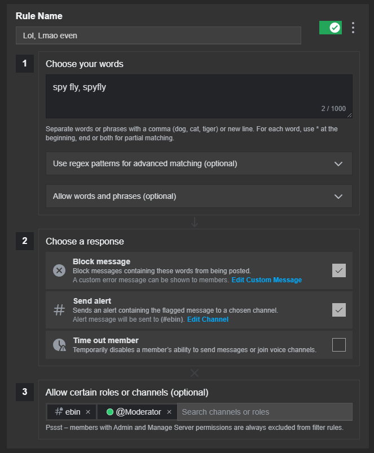Click the regex patterns chevron arrow

pos(338,164)
